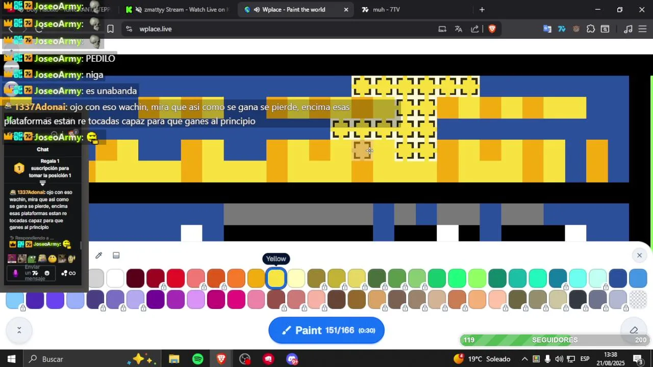
Task: Bookmark this page with the bookmark icon
Action: point(110,29)
